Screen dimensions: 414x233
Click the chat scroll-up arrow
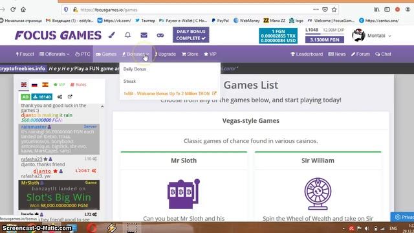coord(102,106)
